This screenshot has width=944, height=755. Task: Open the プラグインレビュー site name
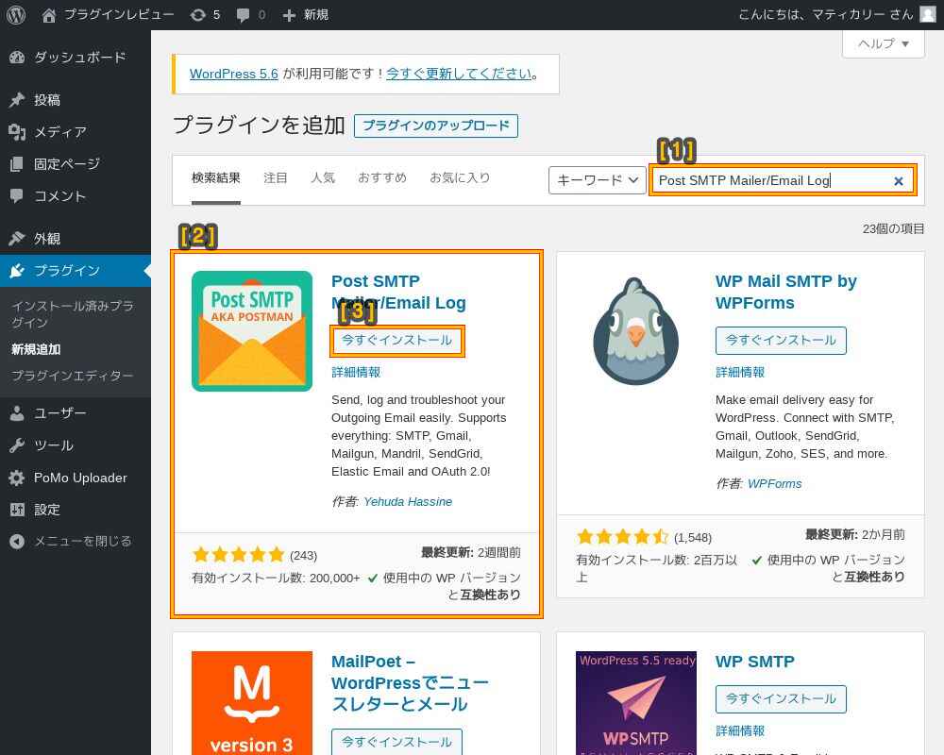119,14
